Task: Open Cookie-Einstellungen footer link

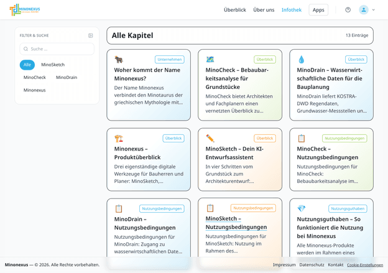Action: tap(365, 265)
